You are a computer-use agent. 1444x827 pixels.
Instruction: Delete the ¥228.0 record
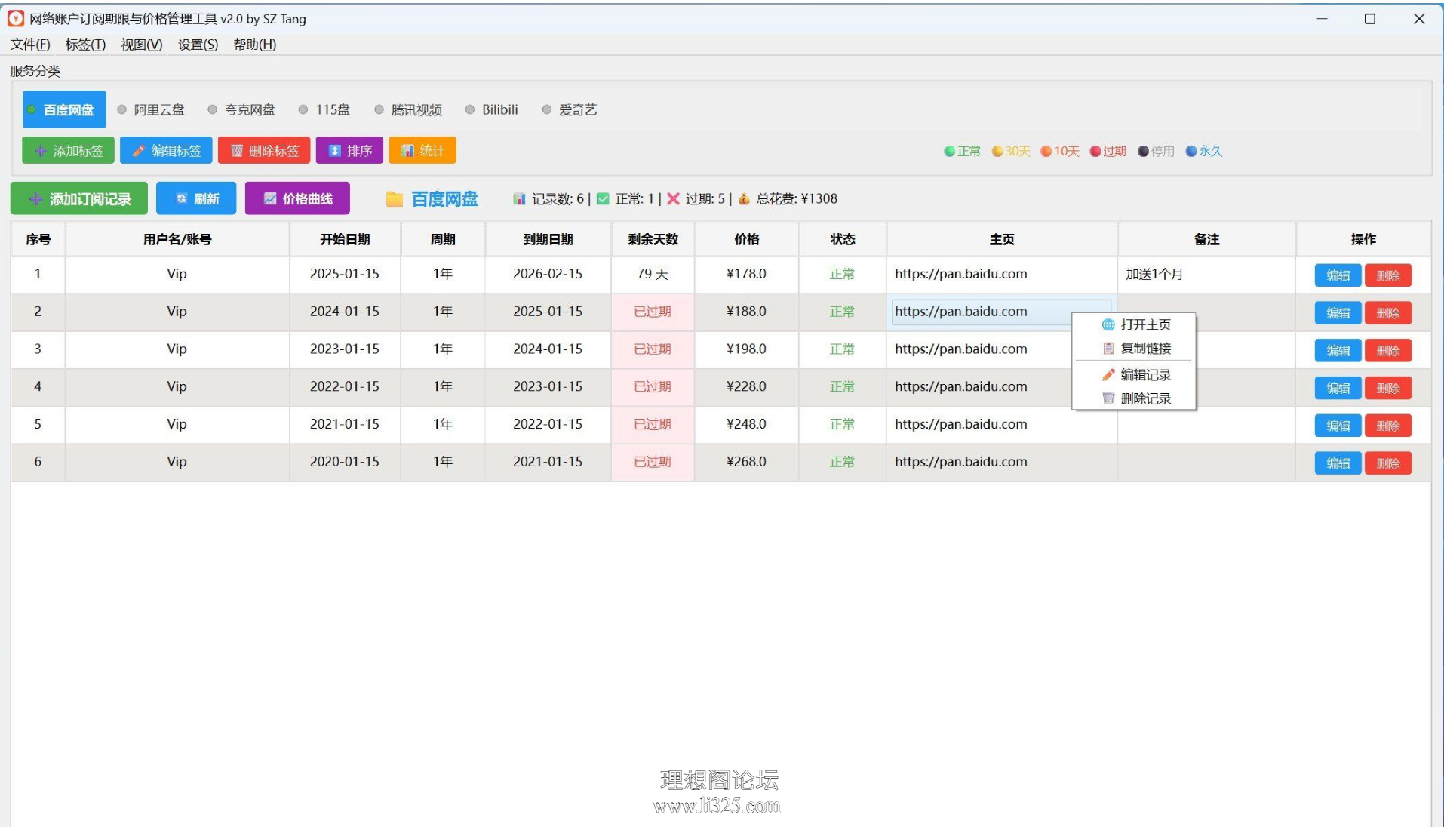[1387, 388]
